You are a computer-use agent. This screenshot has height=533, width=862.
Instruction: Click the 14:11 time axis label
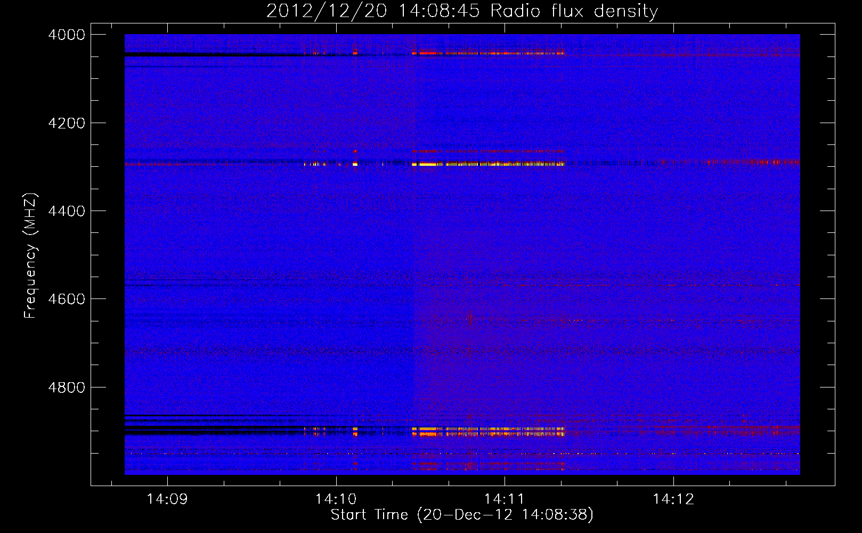point(505,499)
